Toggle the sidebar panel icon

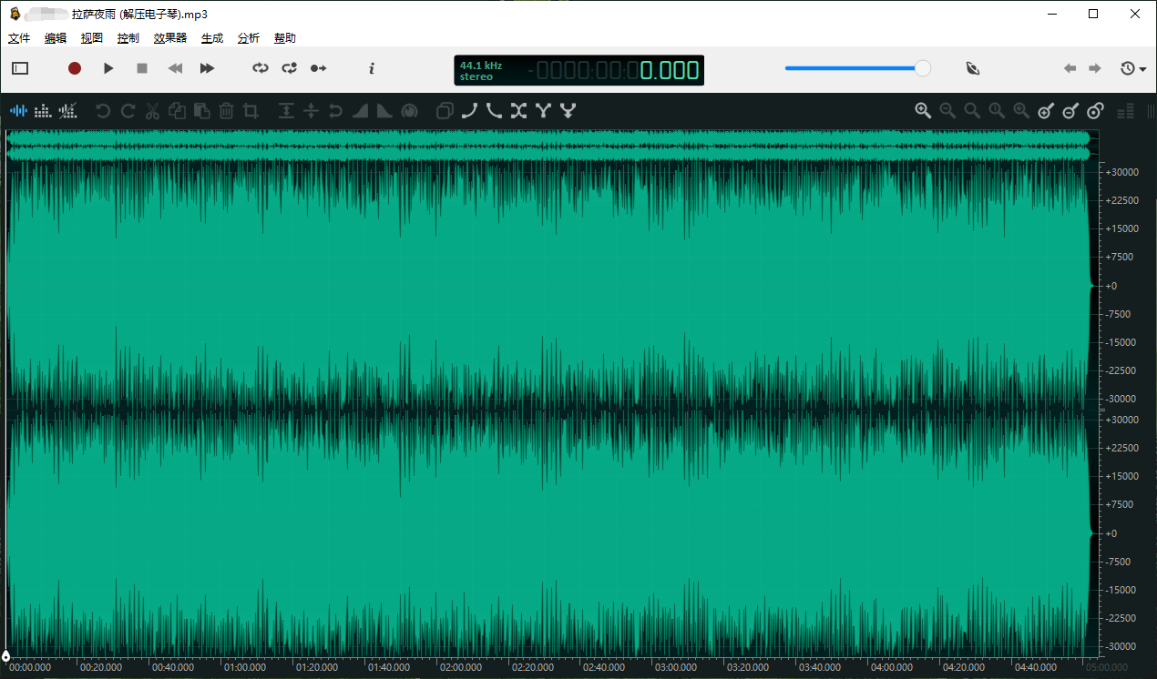click(x=20, y=68)
